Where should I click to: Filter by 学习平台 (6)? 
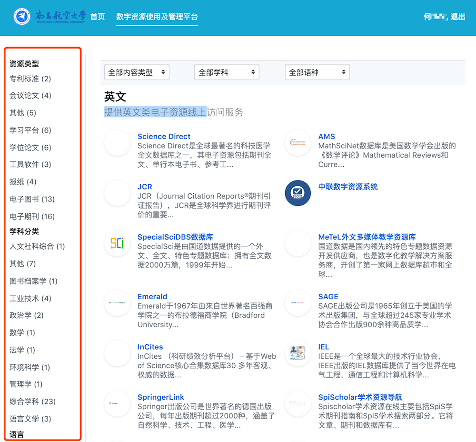[x=30, y=130]
